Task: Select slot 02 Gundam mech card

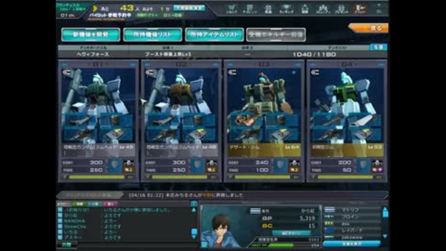Action: [181, 121]
